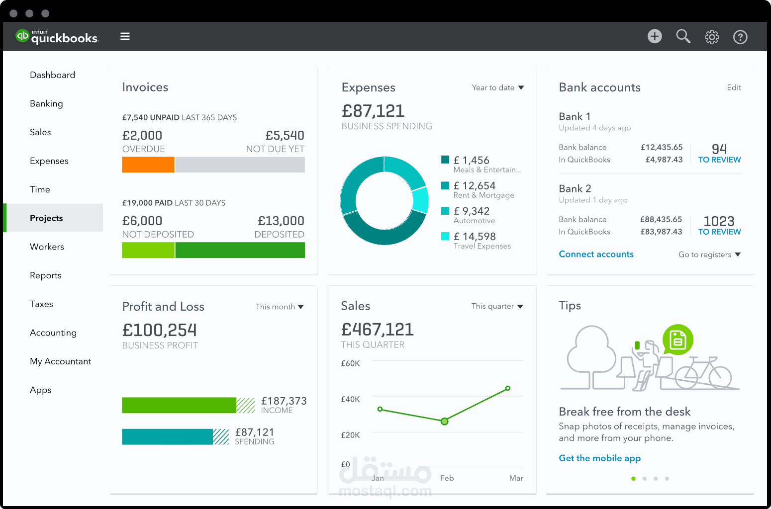The height and width of the screenshot is (509, 771).
Task: Open settings via the gear icon
Action: (x=712, y=37)
